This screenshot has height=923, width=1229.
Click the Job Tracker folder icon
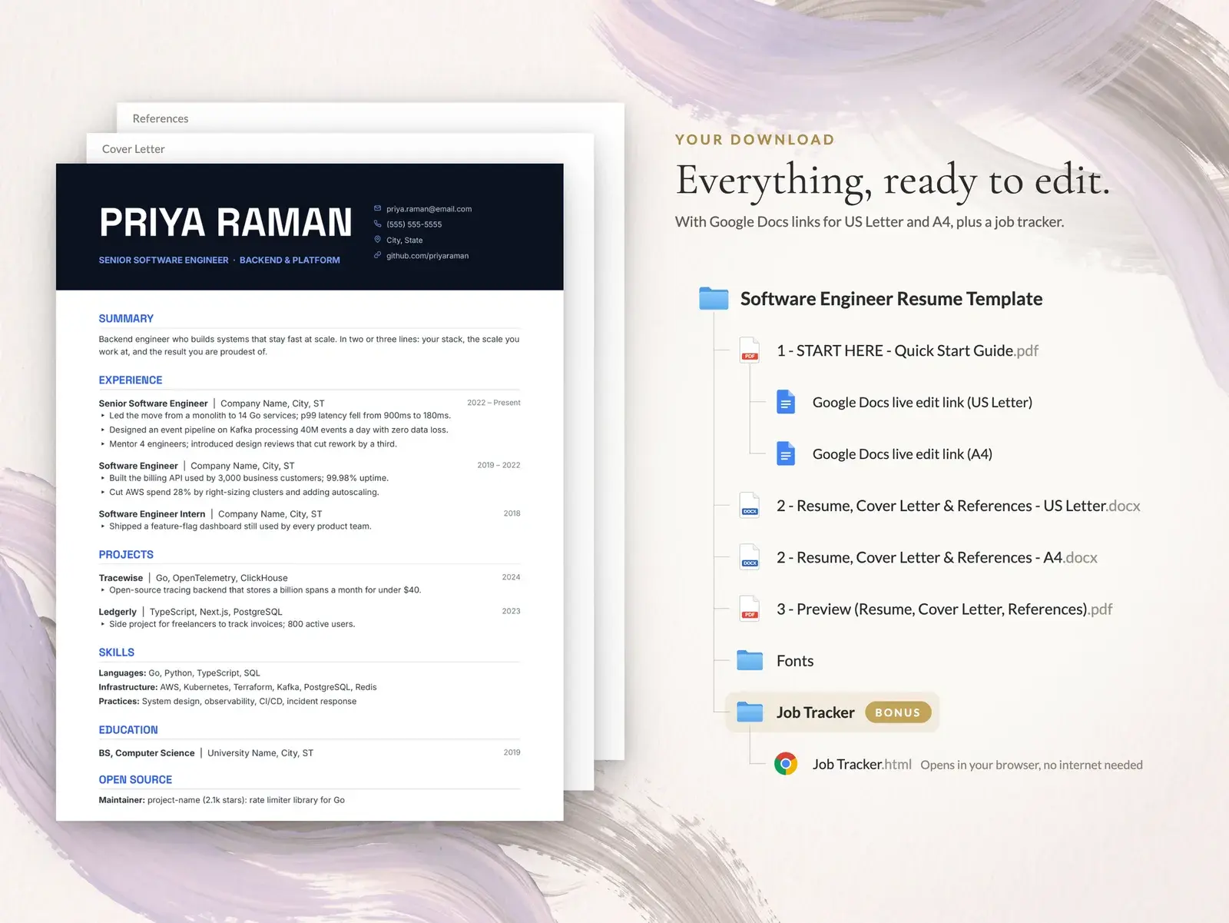coord(750,712)
